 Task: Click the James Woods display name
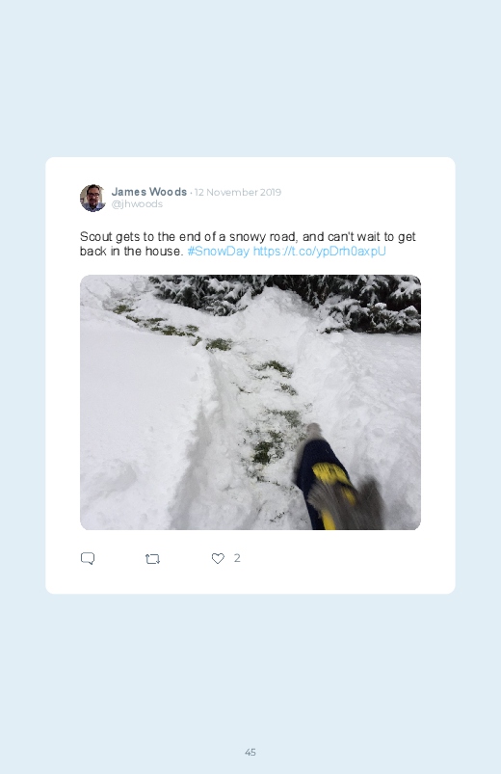click(x=149, y=192)
